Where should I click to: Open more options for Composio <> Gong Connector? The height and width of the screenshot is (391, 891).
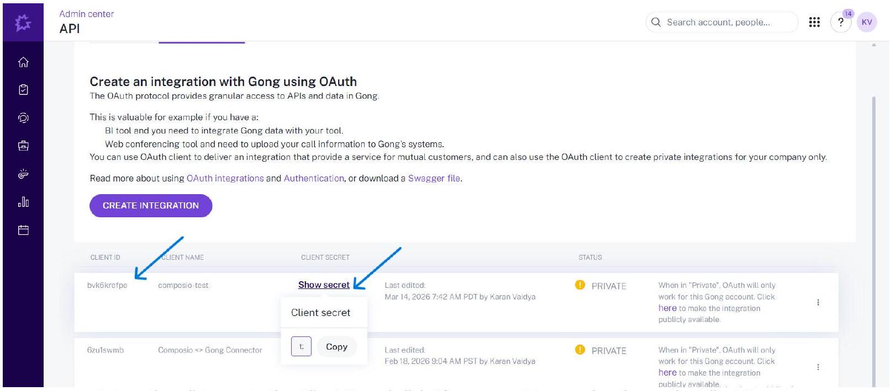818,367
